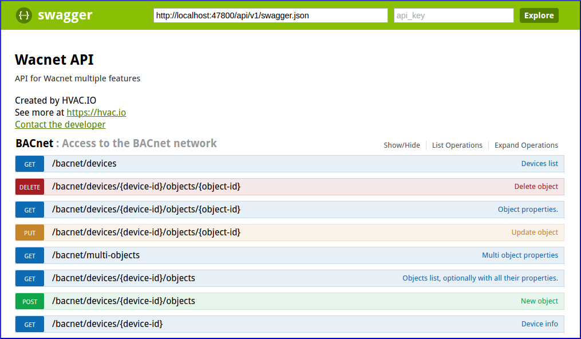Screen dimensions: 581x339
Task: Click Show/Hide for BACnet operations
Action: coord(402,145)
